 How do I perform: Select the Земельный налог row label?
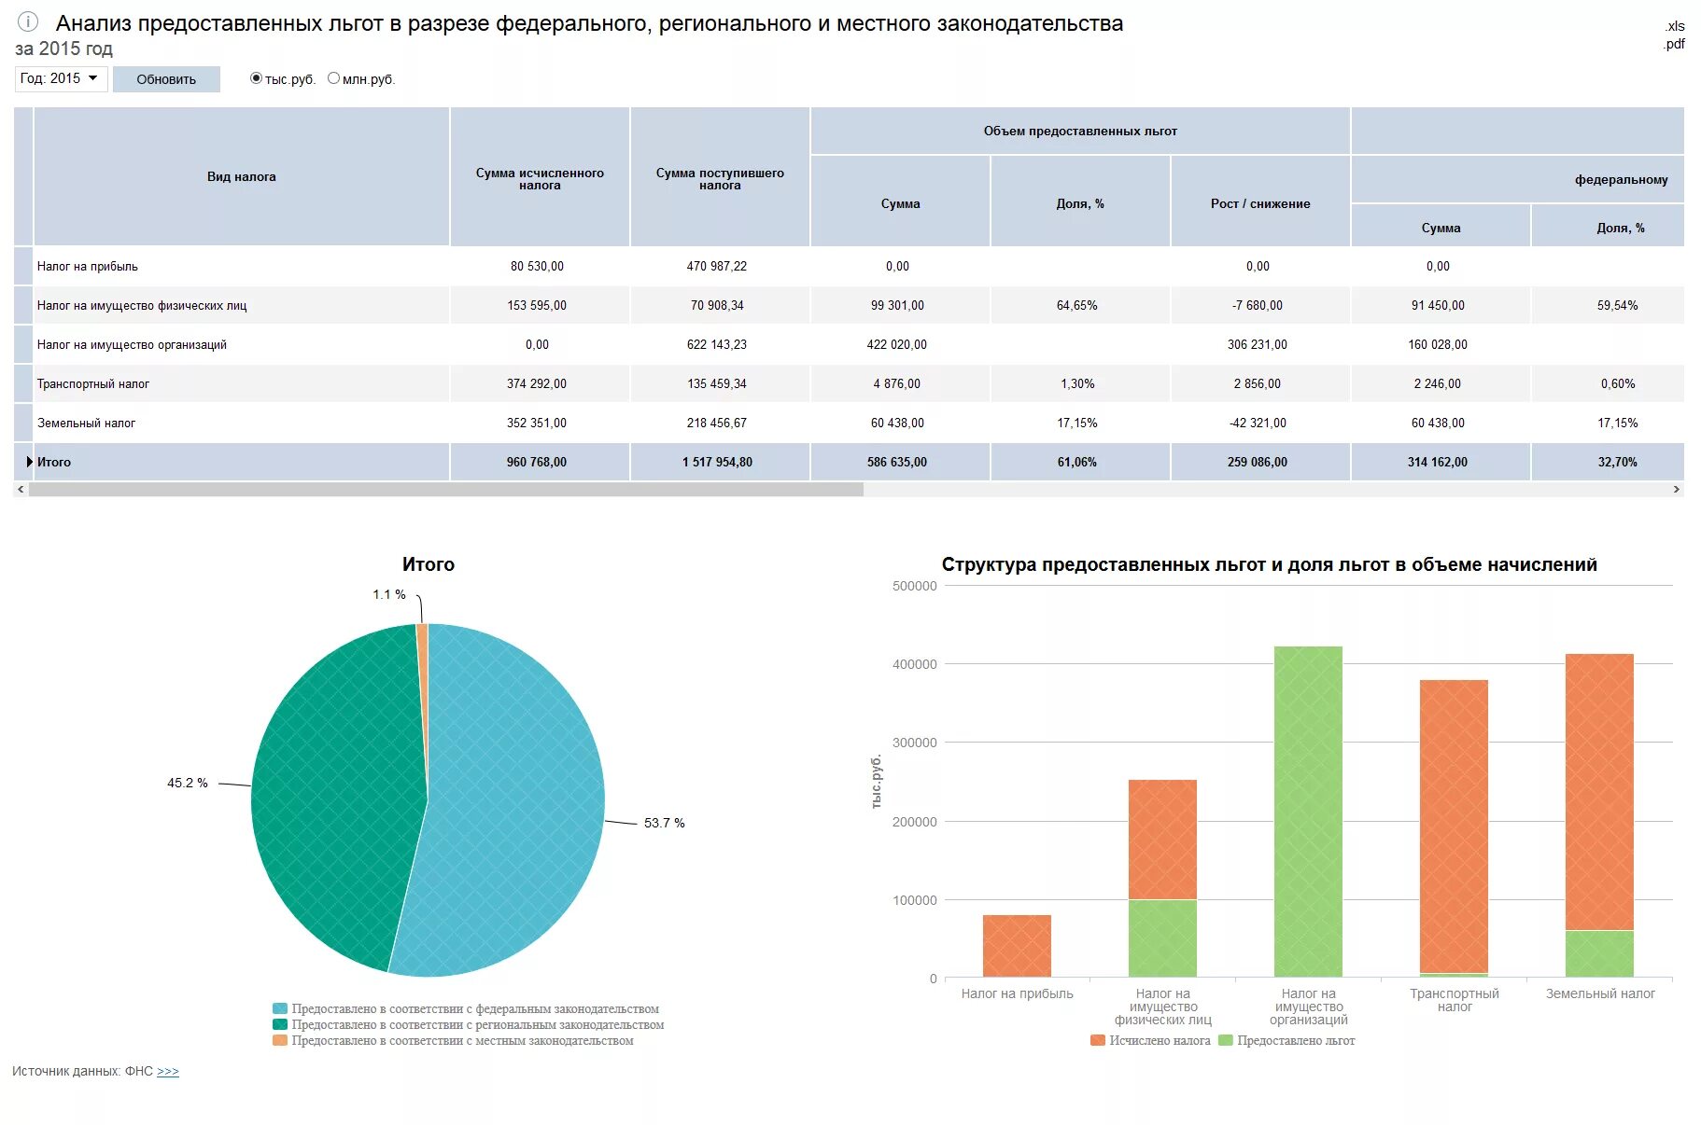[86, 423]
